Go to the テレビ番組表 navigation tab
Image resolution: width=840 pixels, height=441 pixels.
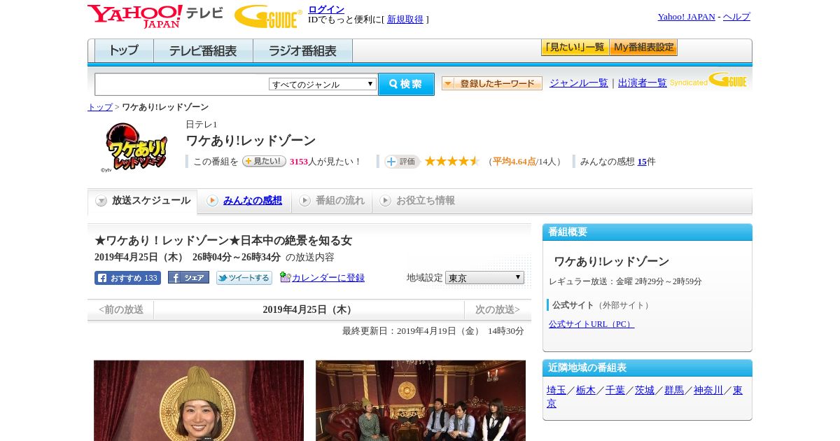(204, 51)
